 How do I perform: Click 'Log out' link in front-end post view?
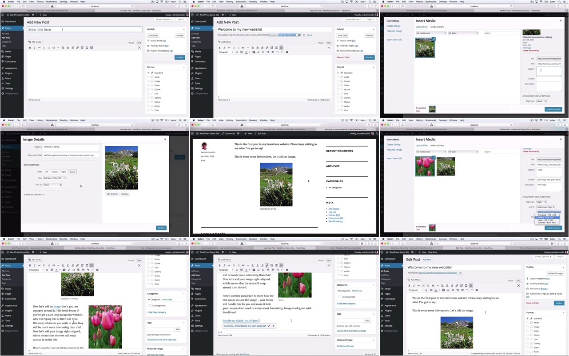click(332, 212)
